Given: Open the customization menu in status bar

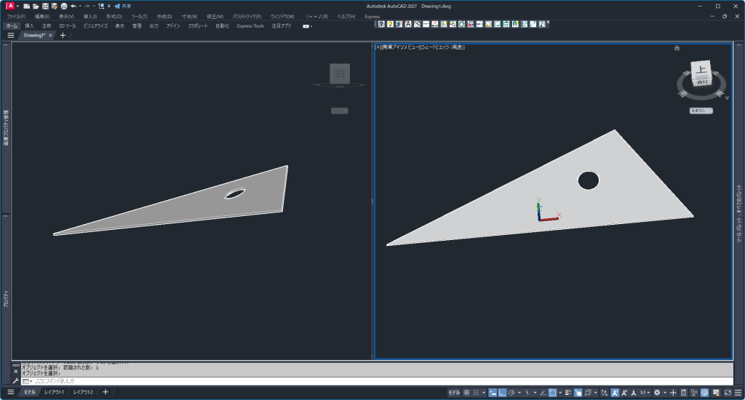Looking at the screenshot, I should pyautogui.click(x=737, y=393).
